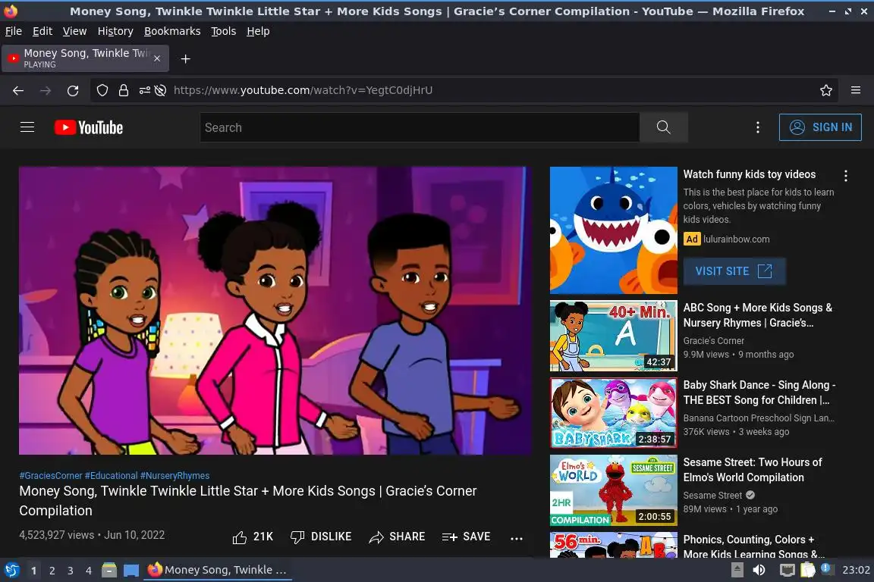Image resolution: width=874 pixels, height=582 pixels.
Task: Save the video to a playlist
Action: click(x=466, y=537)
